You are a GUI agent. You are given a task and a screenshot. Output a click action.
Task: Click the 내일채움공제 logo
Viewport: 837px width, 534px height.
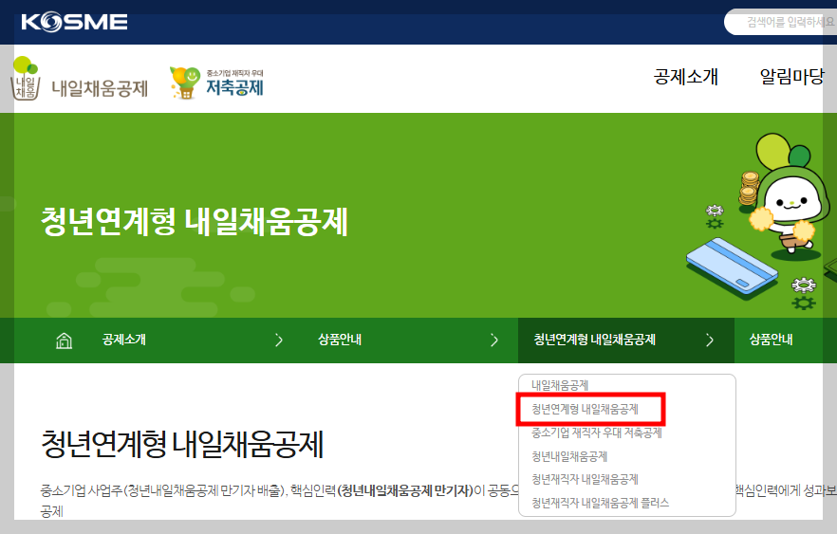pyautogui.click(x=79, y=80)
